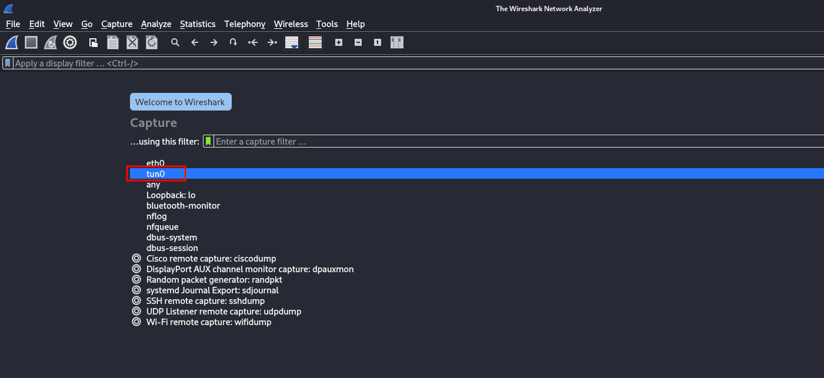Viewport: 824px width, 378px height.
Task: Select the 'Wi-Fi remote capture: wifidump' text
Action: pos(209,322)
